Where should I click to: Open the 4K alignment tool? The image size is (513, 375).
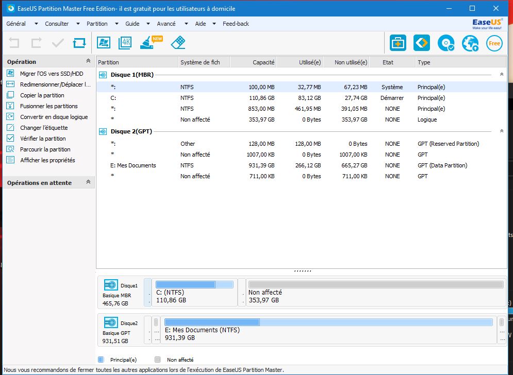coord(125,43)
